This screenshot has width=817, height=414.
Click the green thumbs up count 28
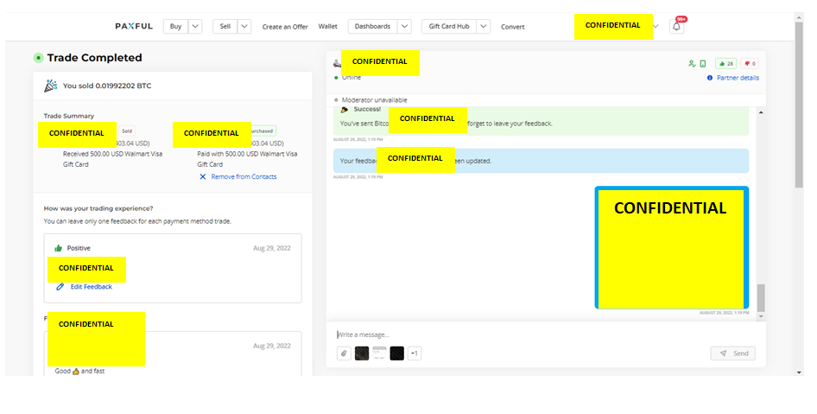(x=725, y=64)
